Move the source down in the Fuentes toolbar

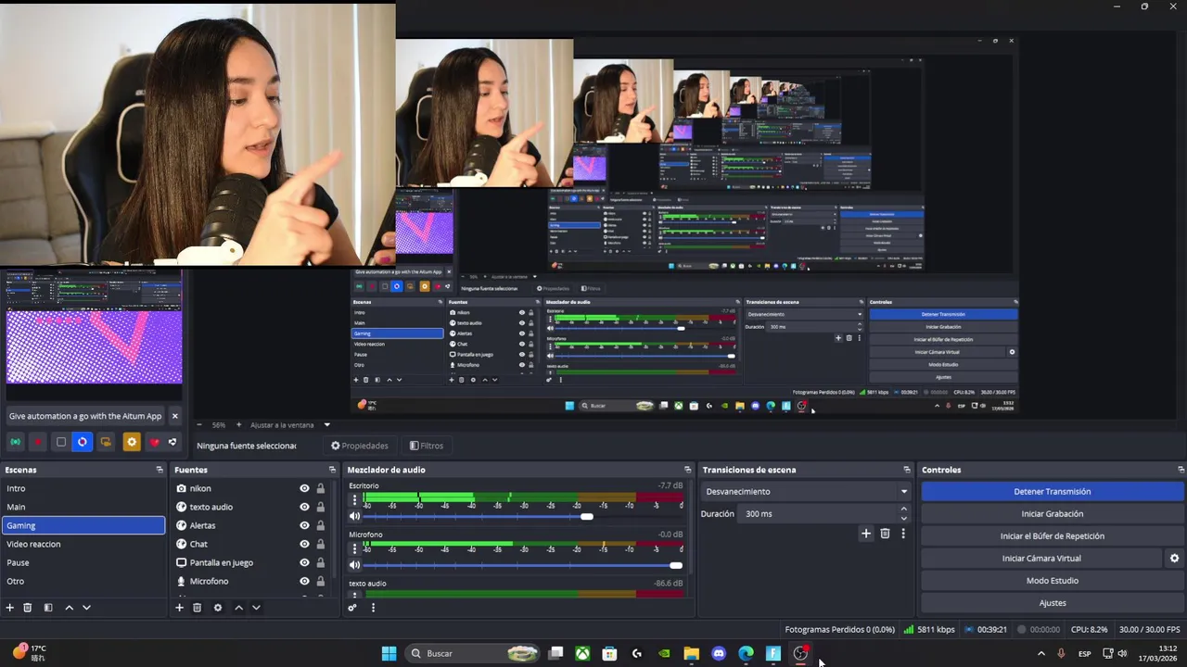click(256, 608)
